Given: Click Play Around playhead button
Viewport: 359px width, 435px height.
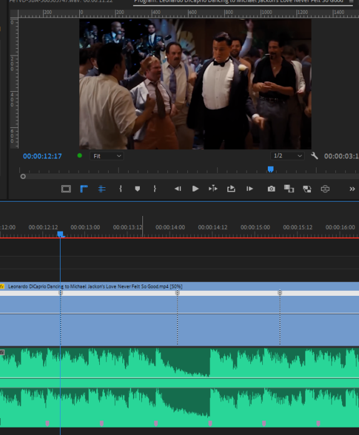Looking at the screenshot, I should coord(213,188).
